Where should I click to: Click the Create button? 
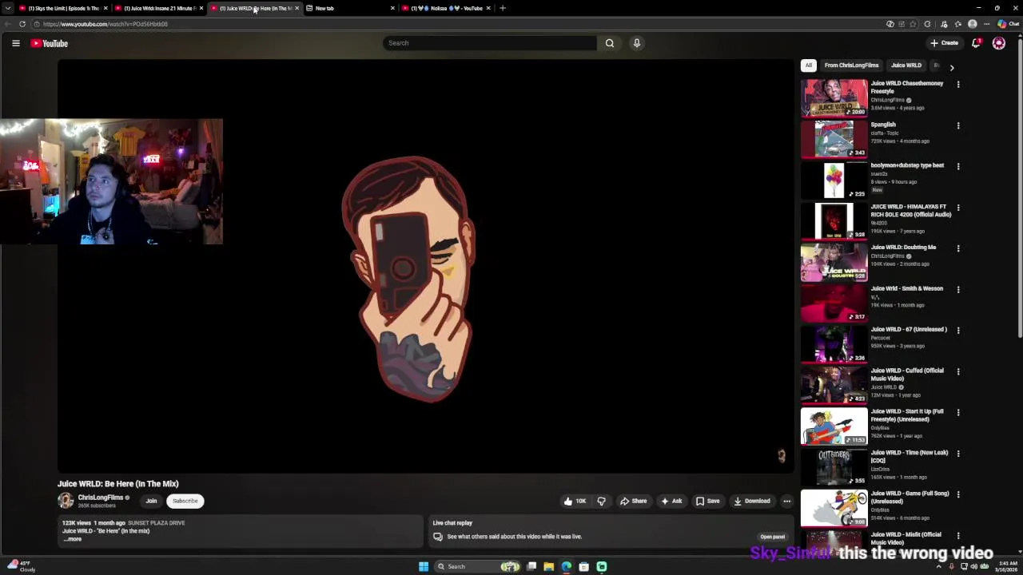[x=944, y=43]
